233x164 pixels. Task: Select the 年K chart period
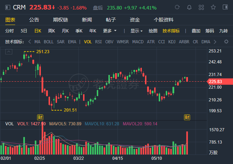[93, 31]
